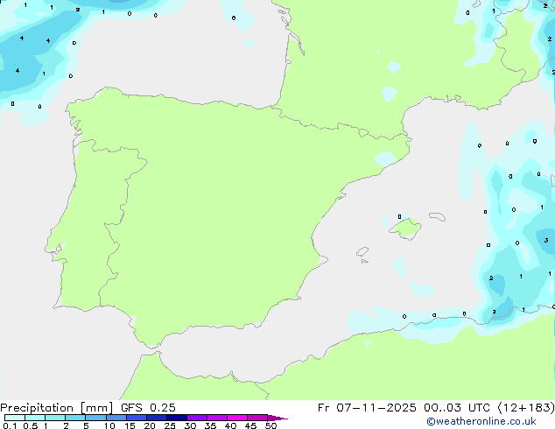Open the weatheronline.co.uk copyright link
The height and width of the screenshot is (429, 555).
[481, 421]
